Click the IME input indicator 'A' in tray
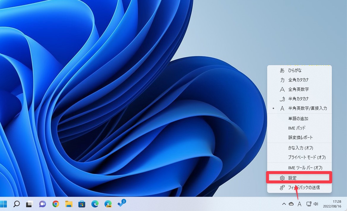 (x=300, y=204)
